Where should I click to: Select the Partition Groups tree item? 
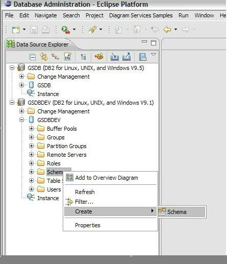point(67,146)
